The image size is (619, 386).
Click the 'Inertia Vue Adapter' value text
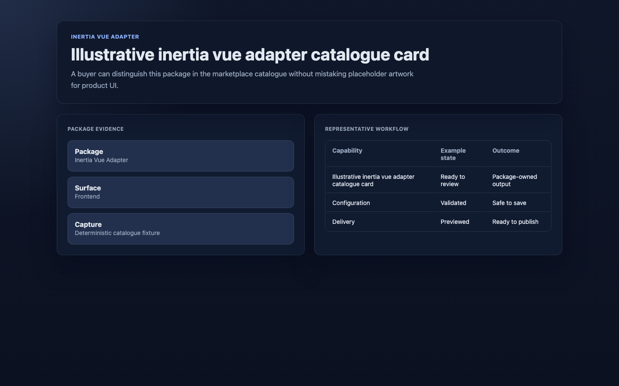[x=101, y=160]
